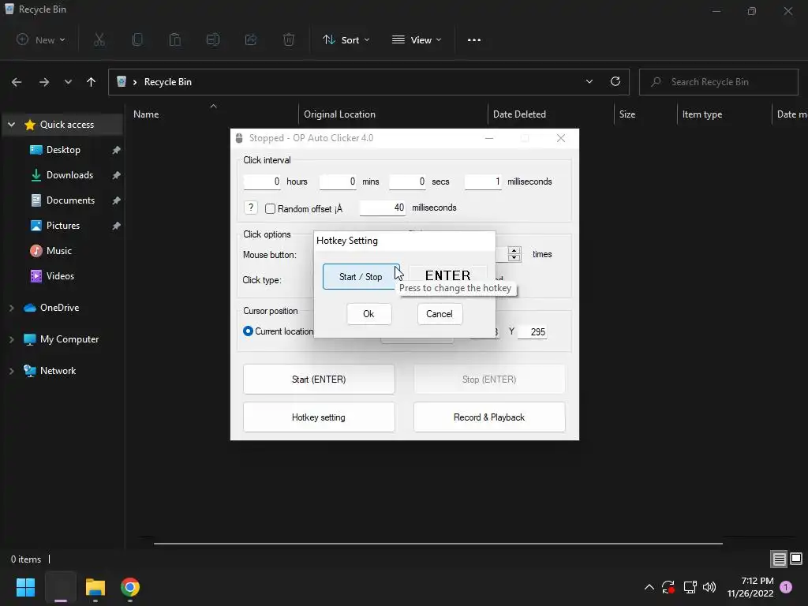This screenshot has width=808, height=606.
Task: Click Ok in Hotkey Setting dialog
Action: [x=369, y=314]
